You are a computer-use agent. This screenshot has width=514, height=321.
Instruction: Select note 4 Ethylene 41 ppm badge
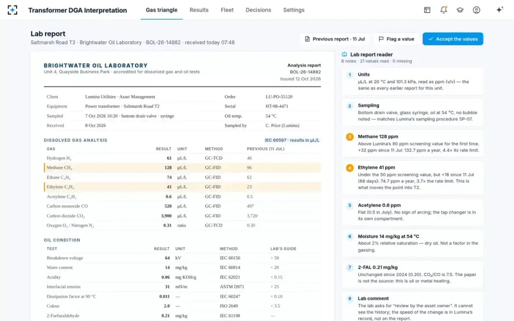pos(350,168)
